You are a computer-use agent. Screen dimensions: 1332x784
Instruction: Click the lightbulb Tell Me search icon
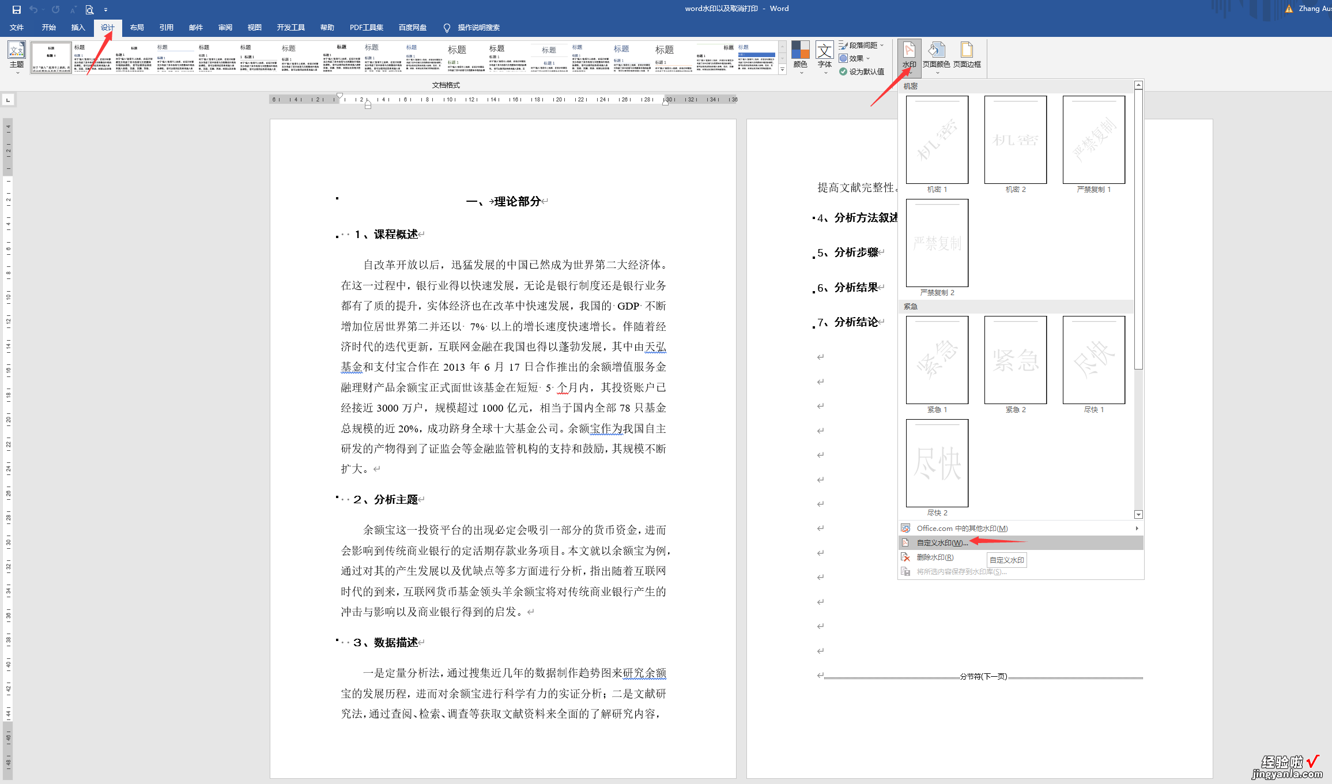click(x=447, y=28)
